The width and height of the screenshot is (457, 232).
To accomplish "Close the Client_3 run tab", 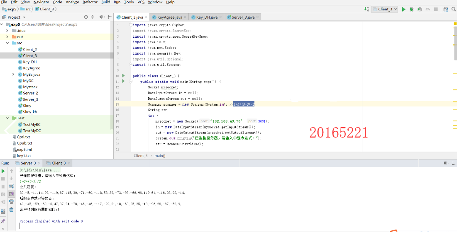I will [x=70, y=163].
